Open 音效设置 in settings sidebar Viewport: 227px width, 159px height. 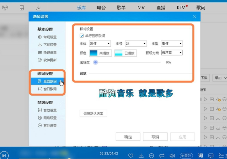47,110
